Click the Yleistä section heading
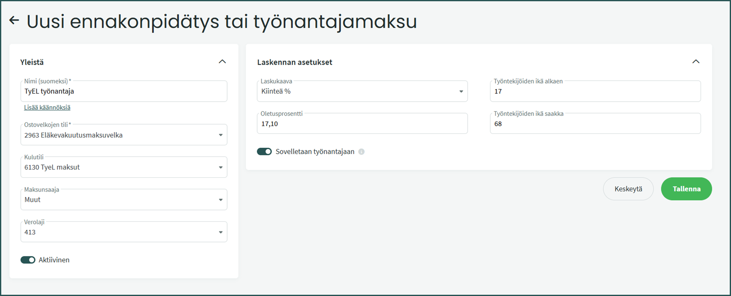 [32, 62]
